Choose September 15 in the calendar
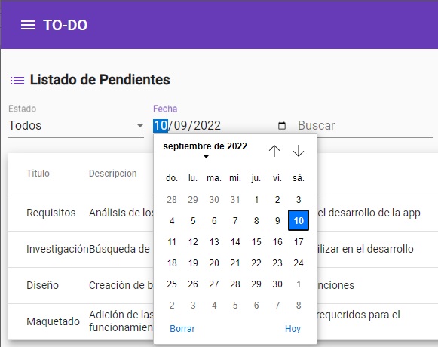The width and height of the screenshot is (438, 347). (256, 242)
